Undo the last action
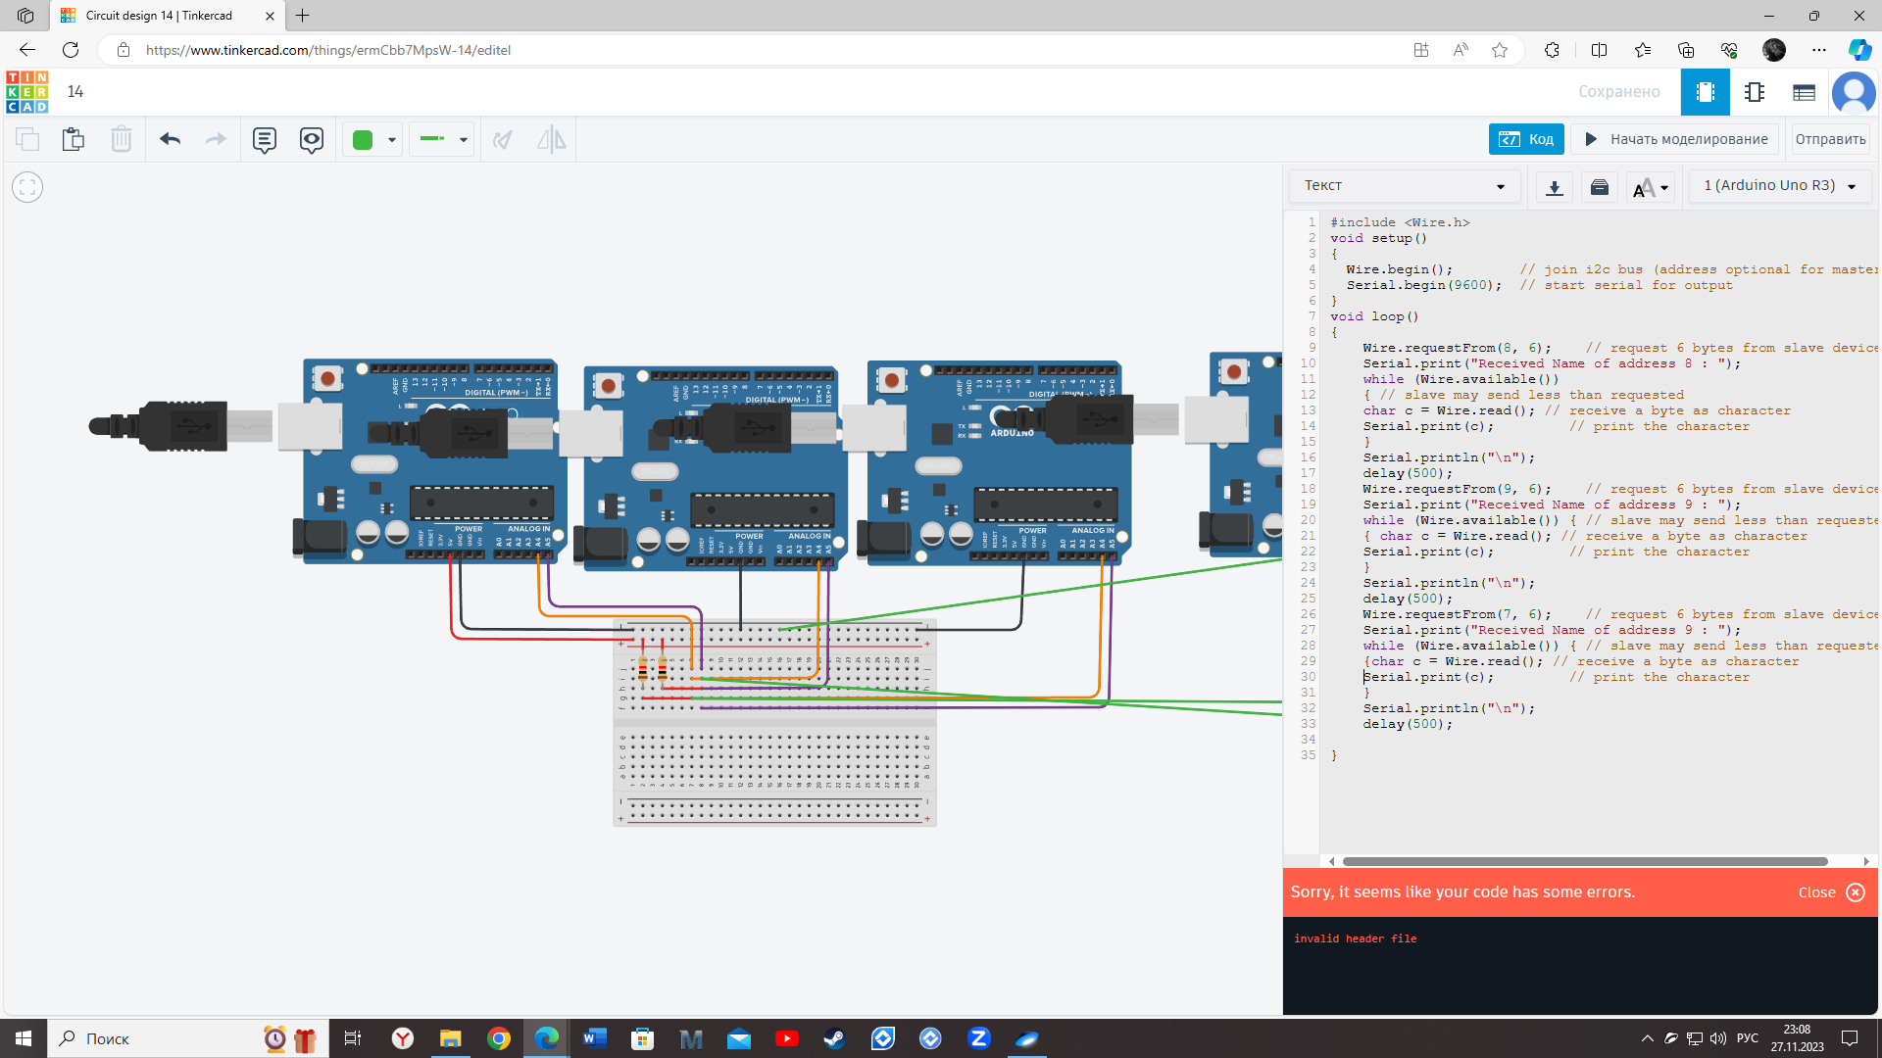Image resolution: width=1882 pixels, height=1058 pixels. click(170, 139)
